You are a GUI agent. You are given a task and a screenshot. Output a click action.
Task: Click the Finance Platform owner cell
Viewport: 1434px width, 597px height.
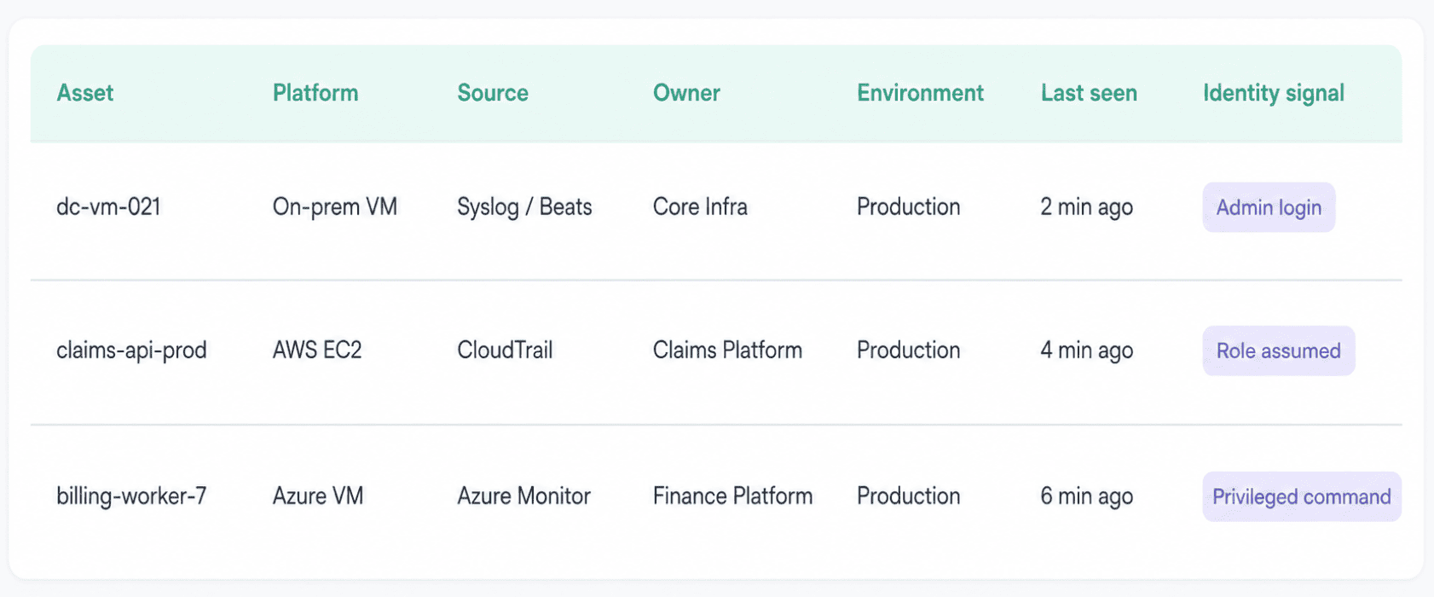732,496
